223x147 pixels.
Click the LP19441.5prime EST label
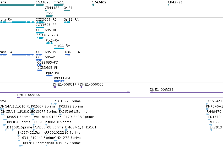pyautogui.click(x=42, y=138)
